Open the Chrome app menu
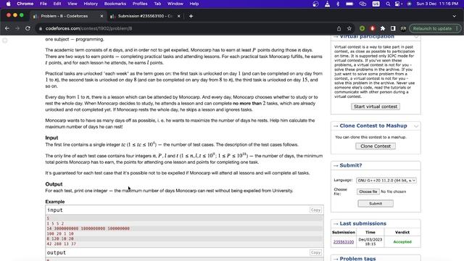This screenshot has width=464, height=261. click(25, 4)
